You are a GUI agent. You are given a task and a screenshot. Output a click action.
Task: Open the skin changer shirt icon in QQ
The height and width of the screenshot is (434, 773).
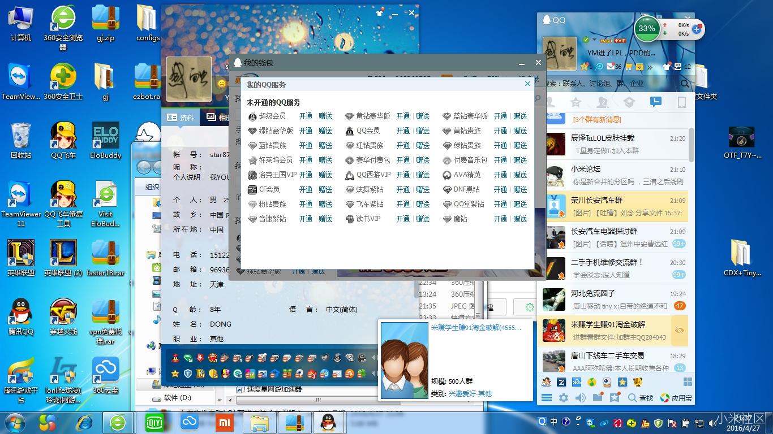[x=665, y=66]
